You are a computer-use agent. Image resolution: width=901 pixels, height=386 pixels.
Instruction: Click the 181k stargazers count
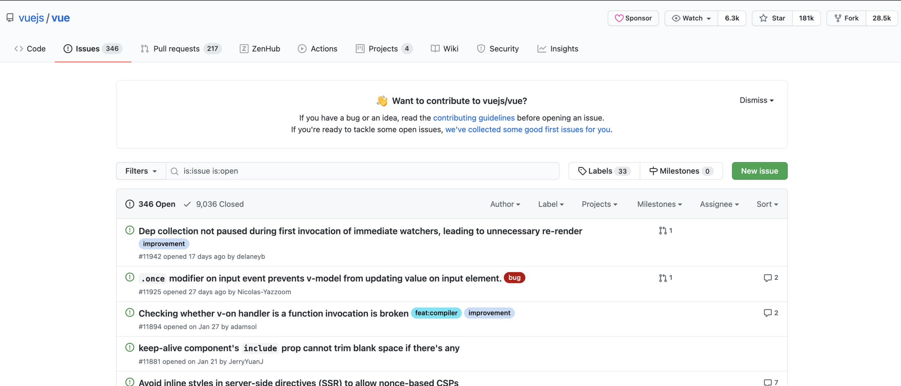(x=806, y=18)
